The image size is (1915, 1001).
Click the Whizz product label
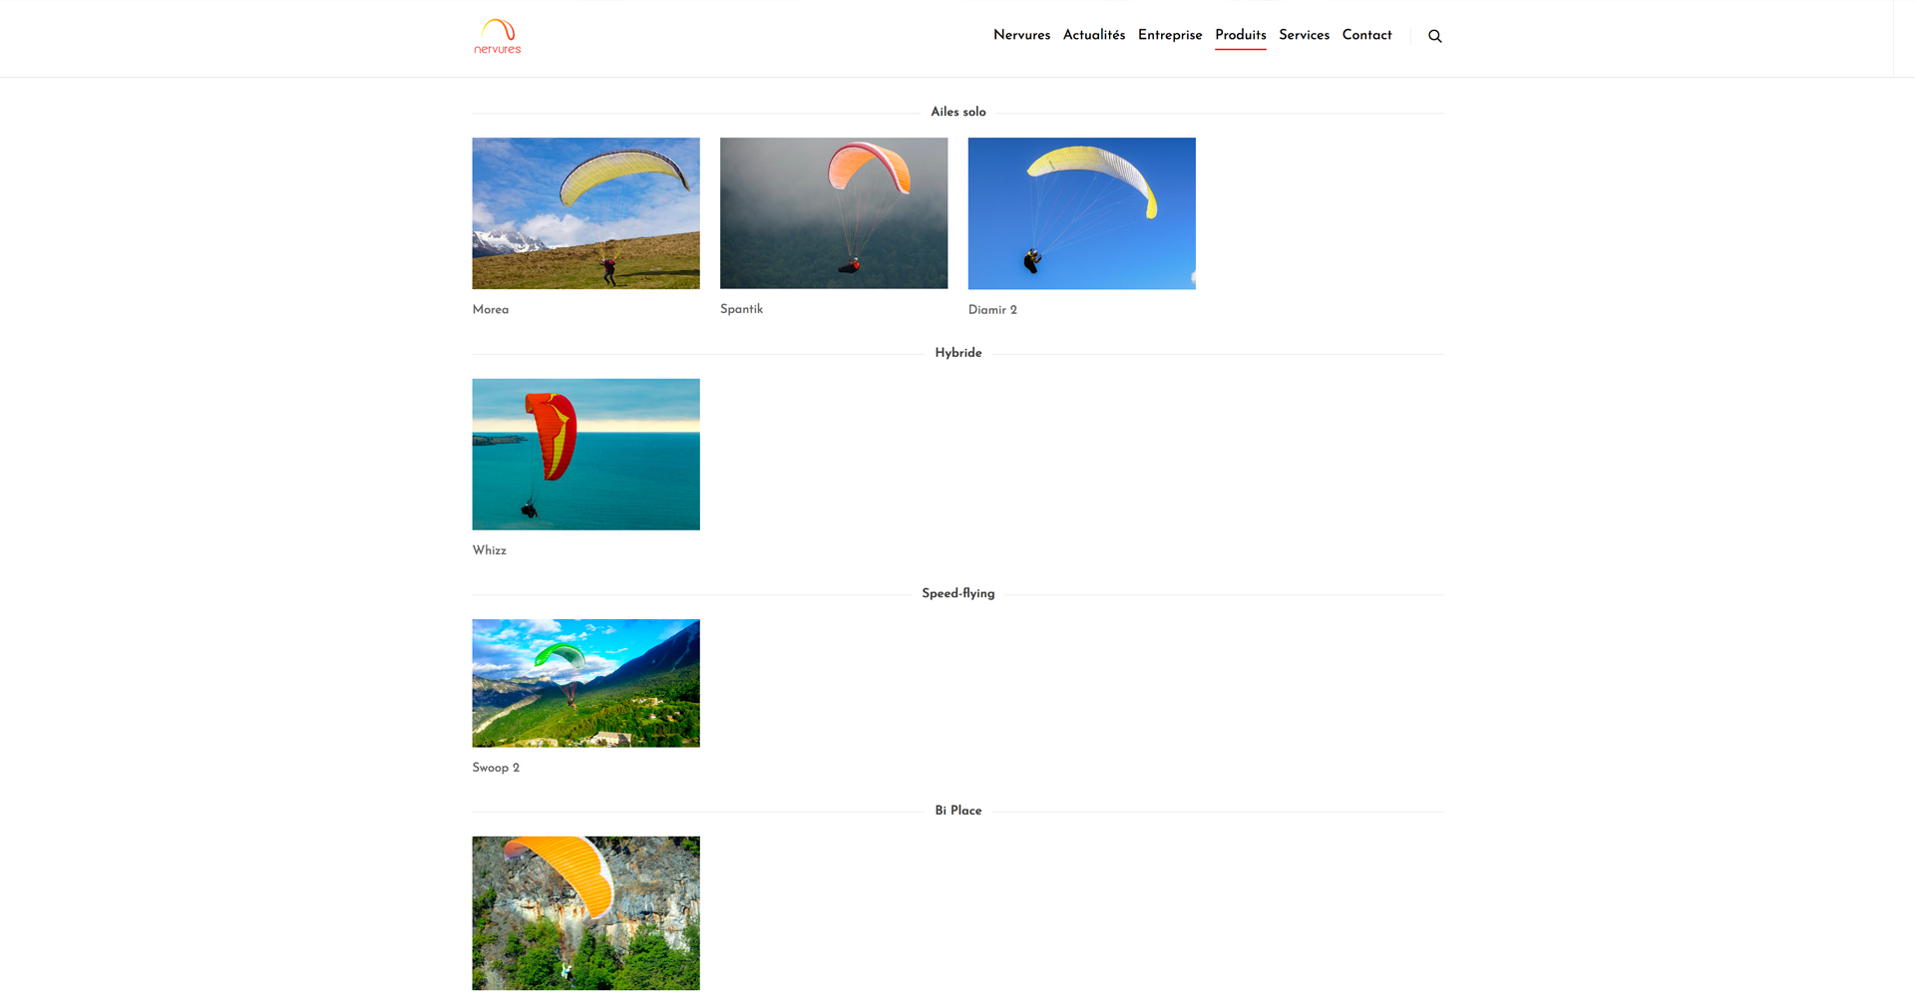point(489,550)
